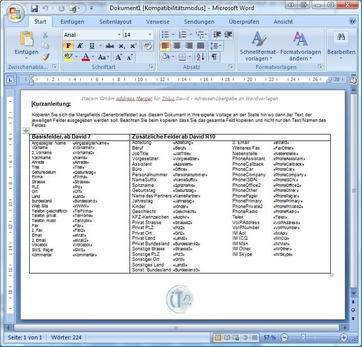
Task: Open Schnellformatvorlagen gallery
Action: pos(259,46)
